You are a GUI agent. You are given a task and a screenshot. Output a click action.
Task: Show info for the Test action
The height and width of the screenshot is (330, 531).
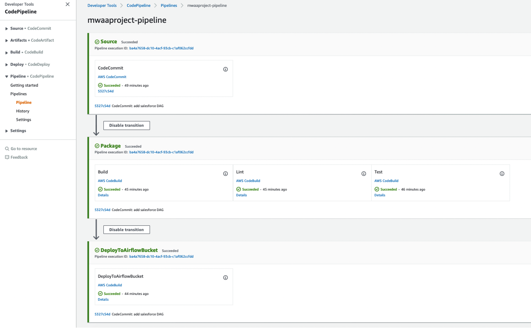(502, 174)
